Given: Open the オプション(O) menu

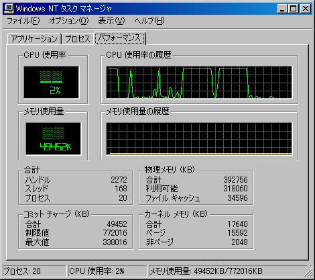Looking at the screenshot, I should click(69, 21).
